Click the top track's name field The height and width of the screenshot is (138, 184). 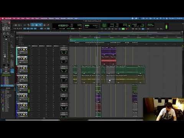(22, 48)
